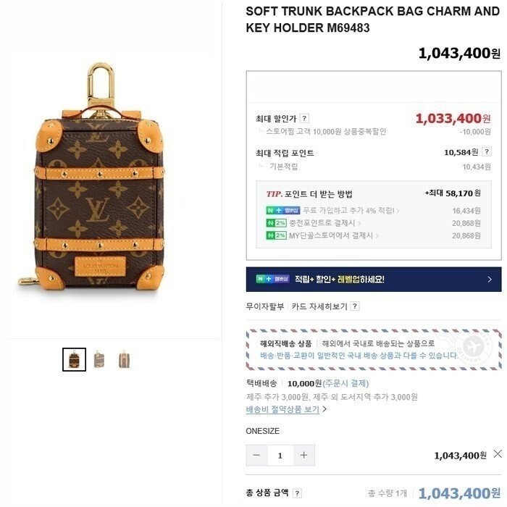Viewport: 507px width, 507px height.
Task: Select the second product thumbnail
Action: (x=99, y=359)
